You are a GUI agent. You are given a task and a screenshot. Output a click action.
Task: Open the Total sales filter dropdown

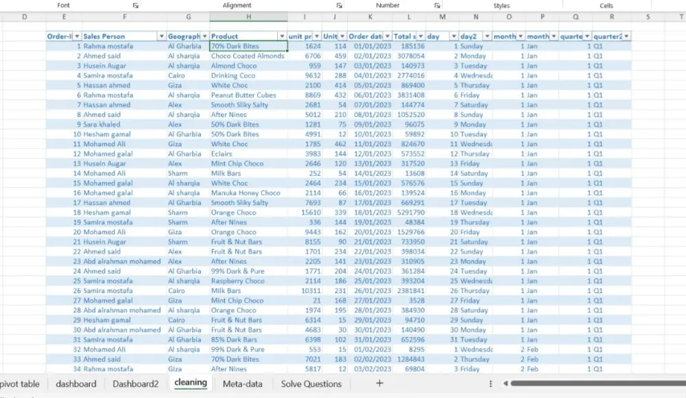pos(420,36)
